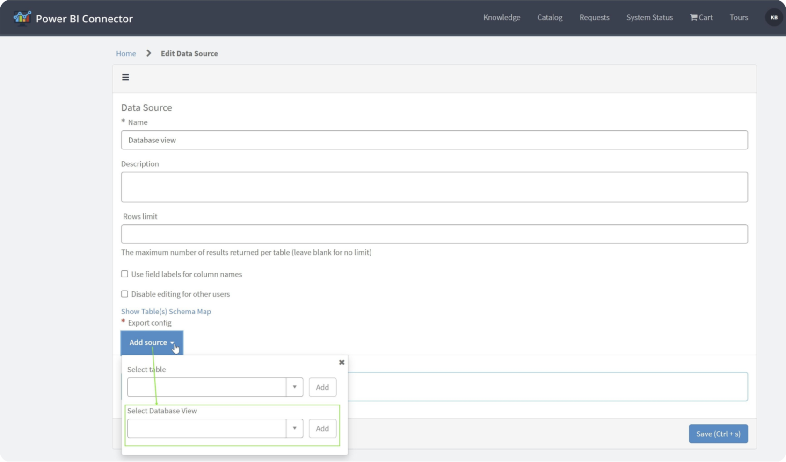Screen dimensions: 786x462
Task: Go to the Knowledge section
Action: click(502, 17)
